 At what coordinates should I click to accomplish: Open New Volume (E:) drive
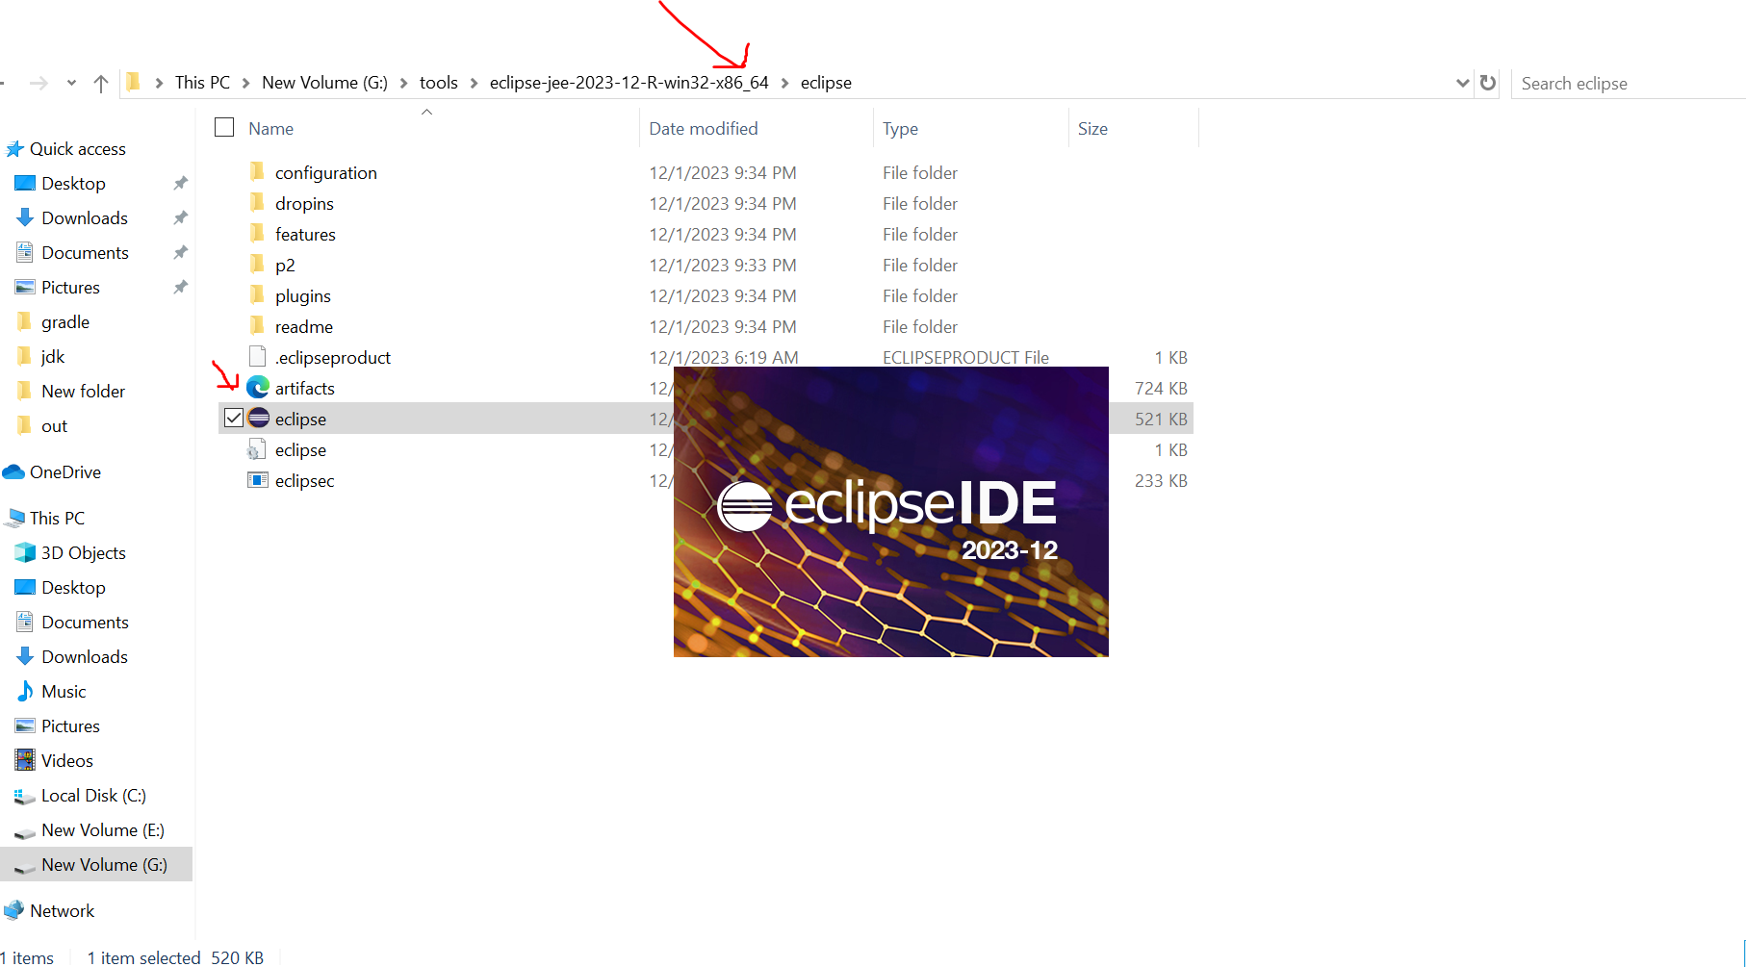(103, 830)
